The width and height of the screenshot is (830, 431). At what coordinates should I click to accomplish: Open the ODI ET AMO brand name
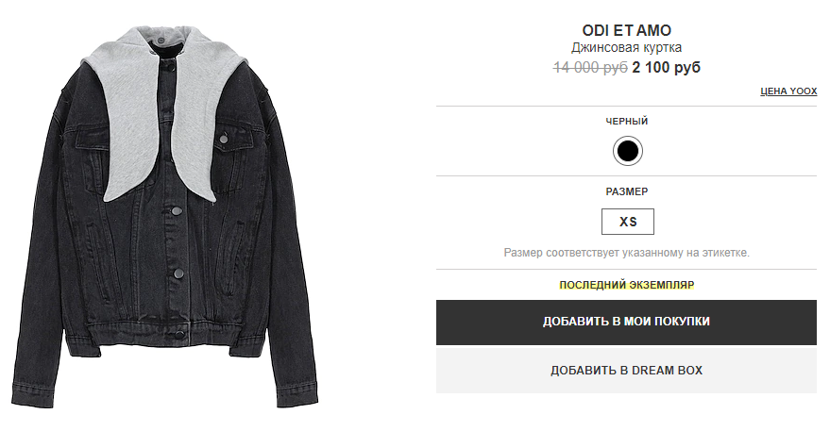pos(627,31)
